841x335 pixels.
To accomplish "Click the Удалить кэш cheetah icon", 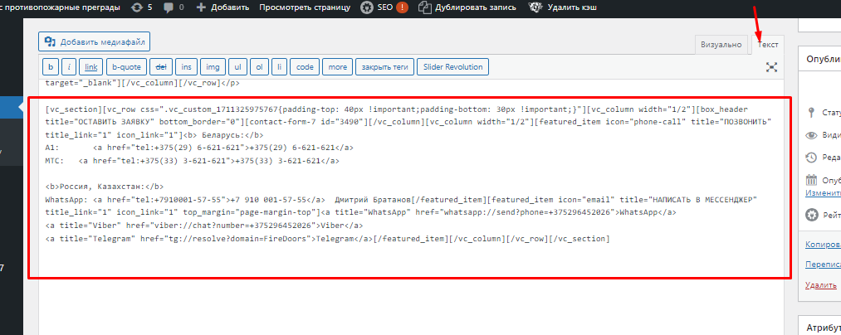I will pos(535,7).
